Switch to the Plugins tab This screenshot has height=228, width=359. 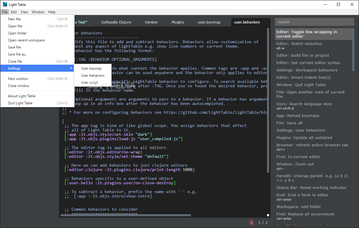tap(178, 22)
